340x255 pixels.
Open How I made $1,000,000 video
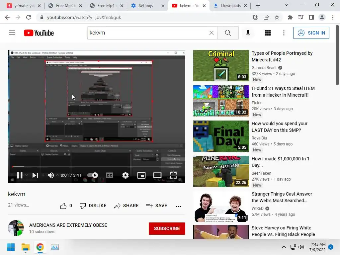point(280,162)
